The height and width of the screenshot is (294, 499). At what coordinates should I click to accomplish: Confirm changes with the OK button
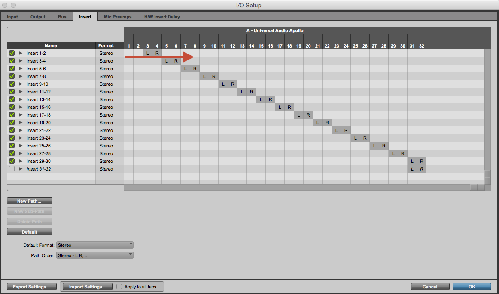point(472,286)
